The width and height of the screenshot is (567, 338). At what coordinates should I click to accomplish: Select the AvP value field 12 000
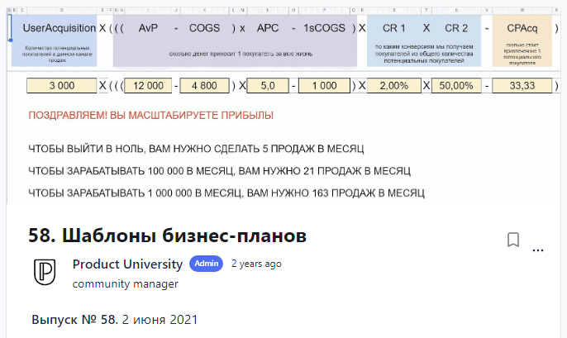(149, 85)
